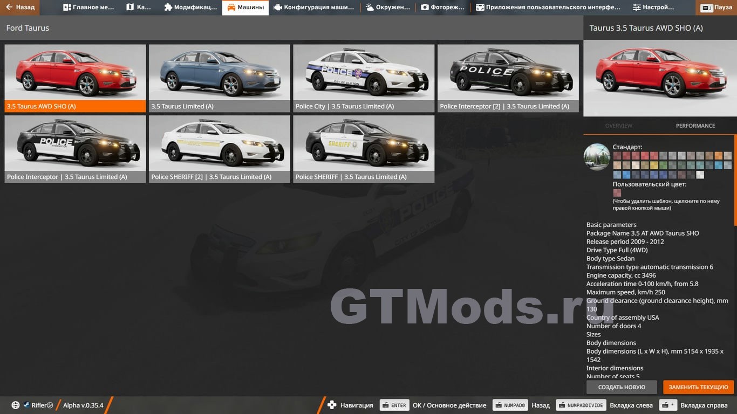Click the globe icon in status bar
The width and height of the screenshot is (737, 414).
[x=16, y=405]
